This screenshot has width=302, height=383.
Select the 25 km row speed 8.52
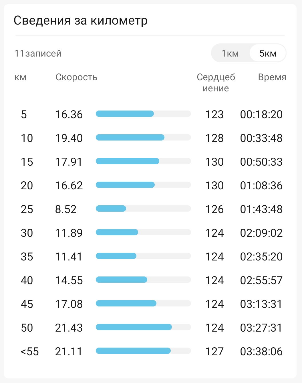click(66, 209)
